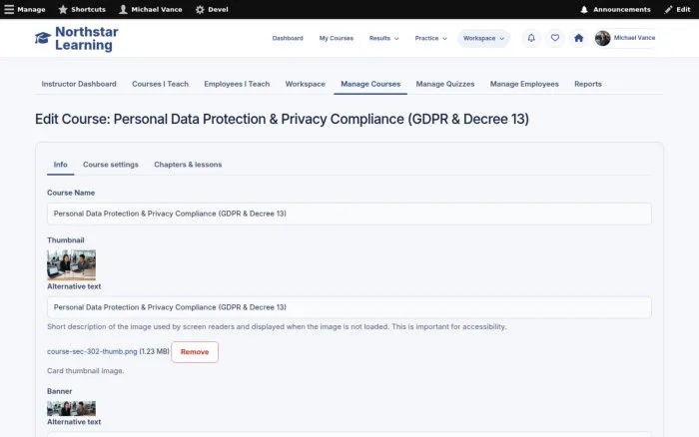Viewport: 699px width, 437px height.
Task: Click the Northstar Learning graduation cap logo
Action: point(43,38)
